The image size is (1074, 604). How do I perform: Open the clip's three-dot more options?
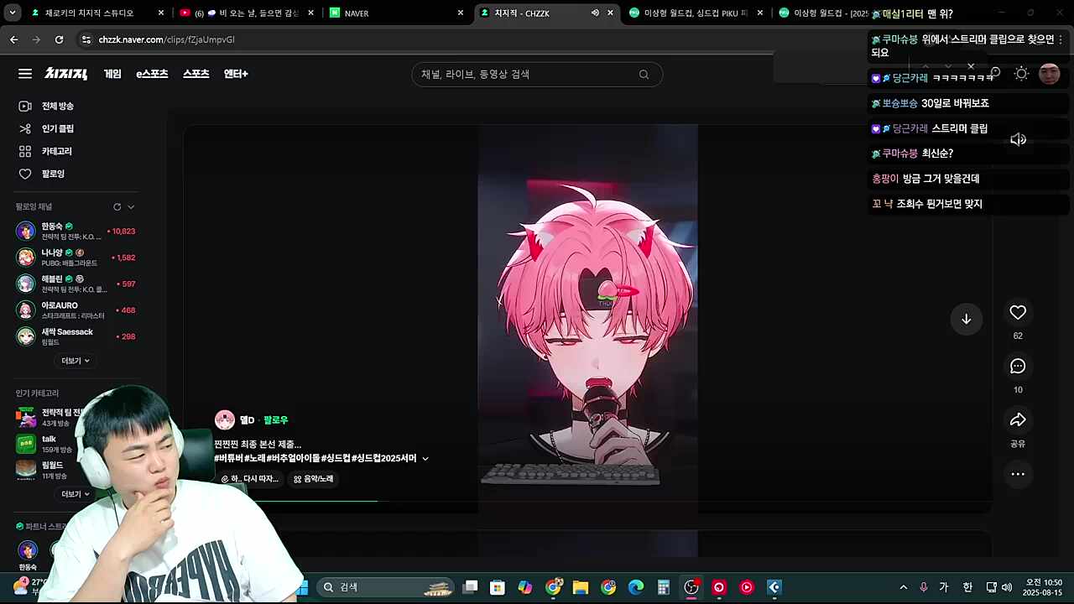click(1018, 474)
